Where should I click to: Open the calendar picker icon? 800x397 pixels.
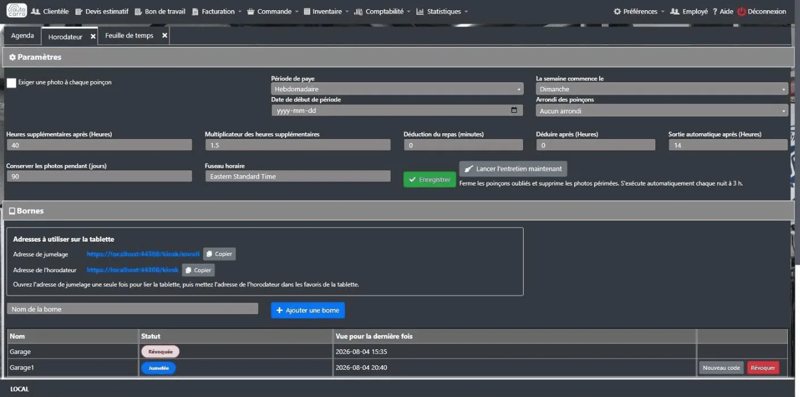click(514, 111)
